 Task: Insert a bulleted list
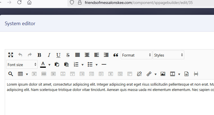[x=90, y=65]
